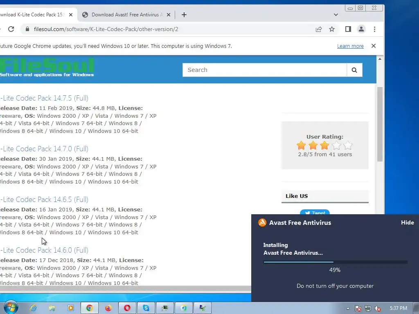Show hidden tray icons arrow
The width and height of the screenshot is (419, 314).
tap(348, 308)
